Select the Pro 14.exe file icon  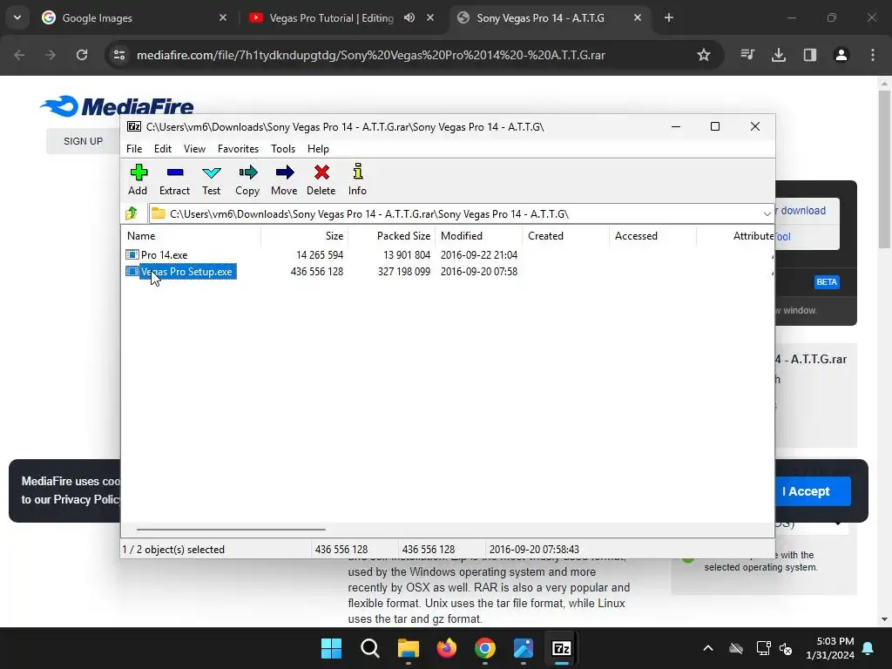point(132,254)
